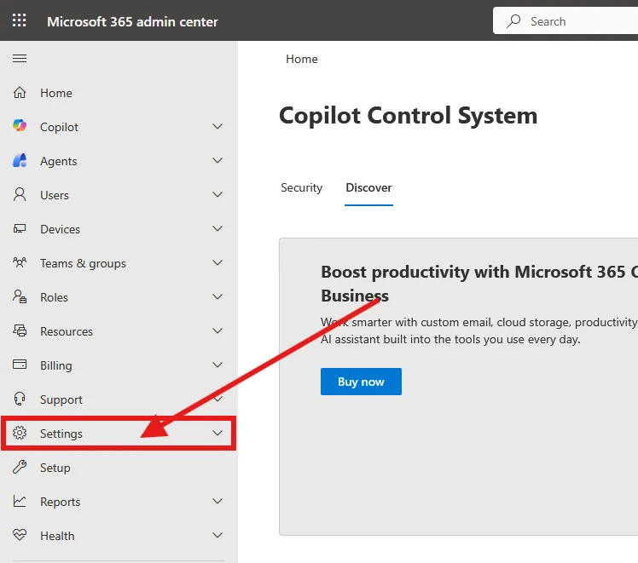Click the colorful Copilot icon

20,125
